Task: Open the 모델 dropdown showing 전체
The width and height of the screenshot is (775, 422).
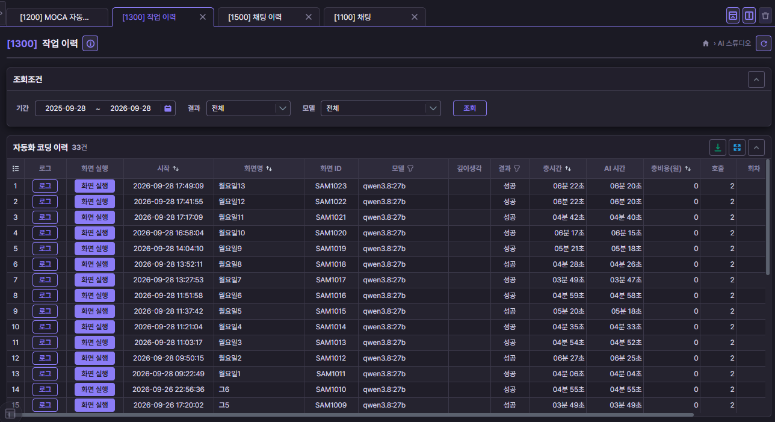Action: 381,108
